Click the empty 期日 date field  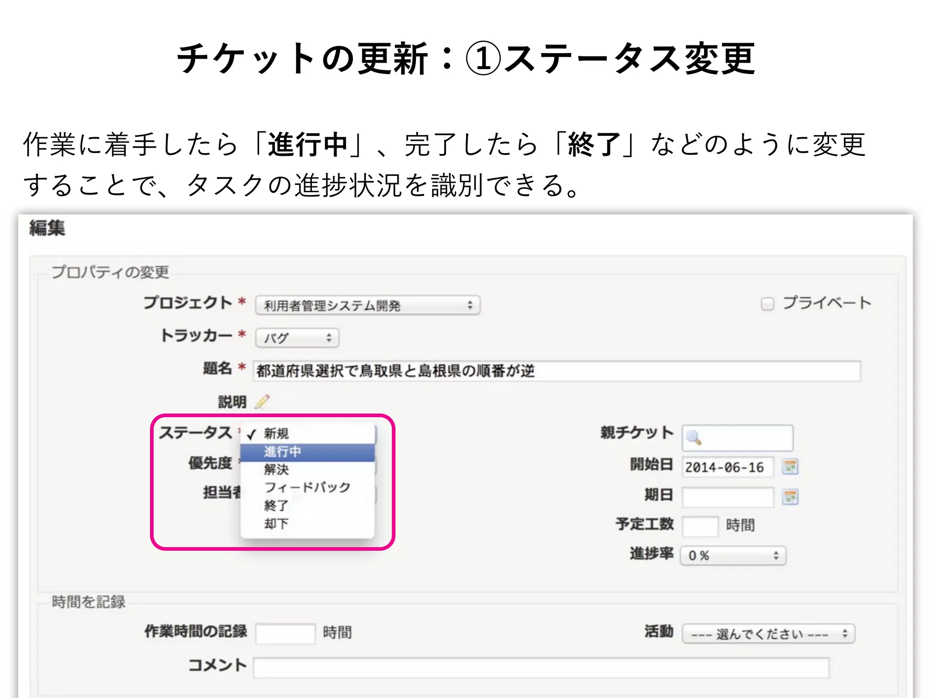(727, 497)
